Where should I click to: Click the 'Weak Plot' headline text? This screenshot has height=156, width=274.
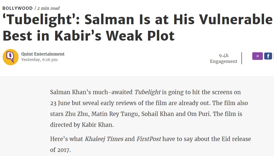pos(140,36)
